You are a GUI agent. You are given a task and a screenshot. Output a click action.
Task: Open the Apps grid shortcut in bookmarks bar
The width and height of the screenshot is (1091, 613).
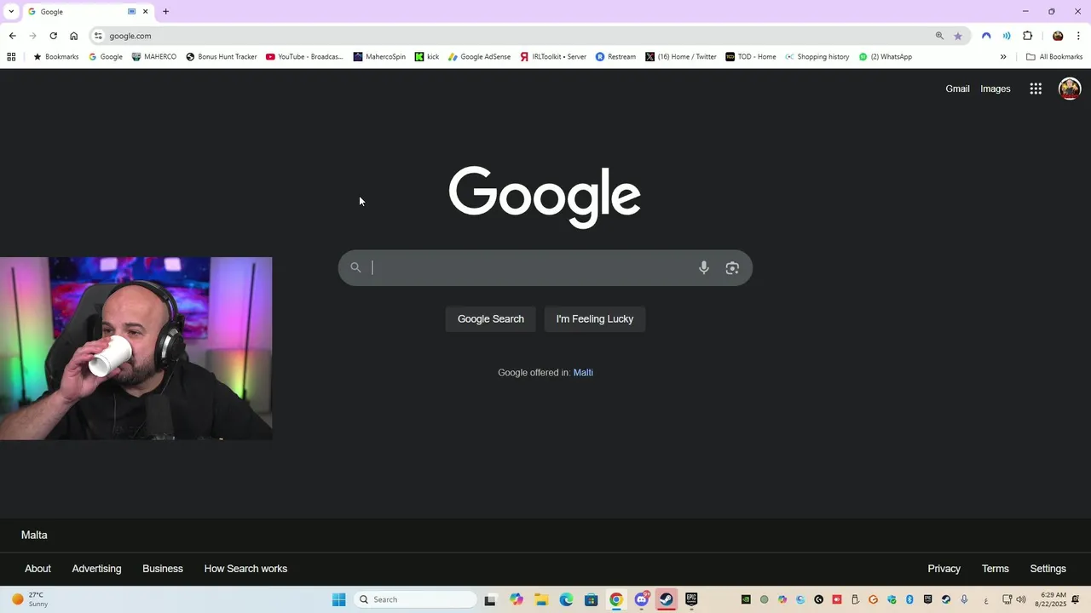[11, 57]
